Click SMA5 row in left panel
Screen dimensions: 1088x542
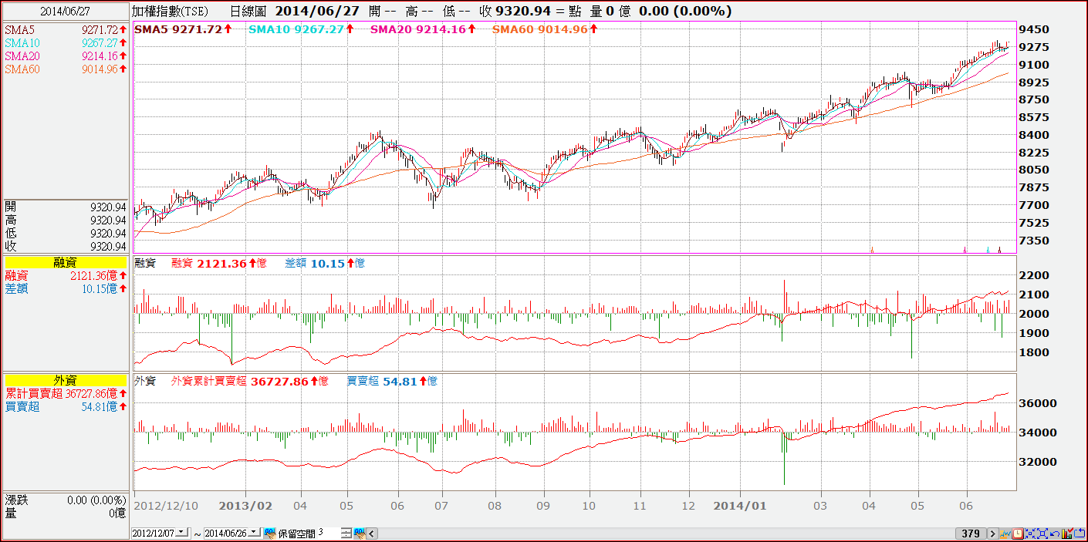(66, 29)
